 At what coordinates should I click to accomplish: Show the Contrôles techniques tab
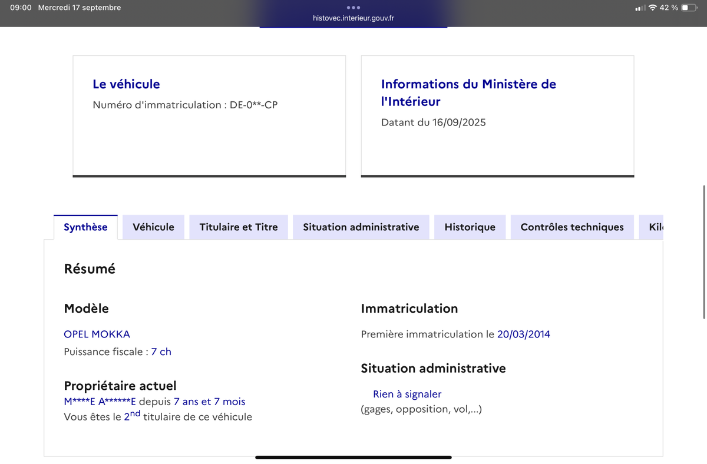(572, 227)
